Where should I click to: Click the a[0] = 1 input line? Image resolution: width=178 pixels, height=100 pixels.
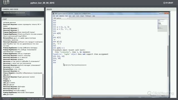coord(59,48)
